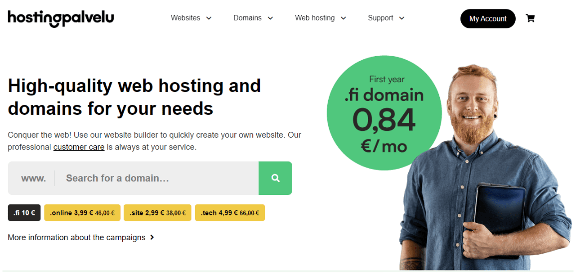575x273 pixels.
Task: Expand the Domains dropdown chevron
Action: 270,18
